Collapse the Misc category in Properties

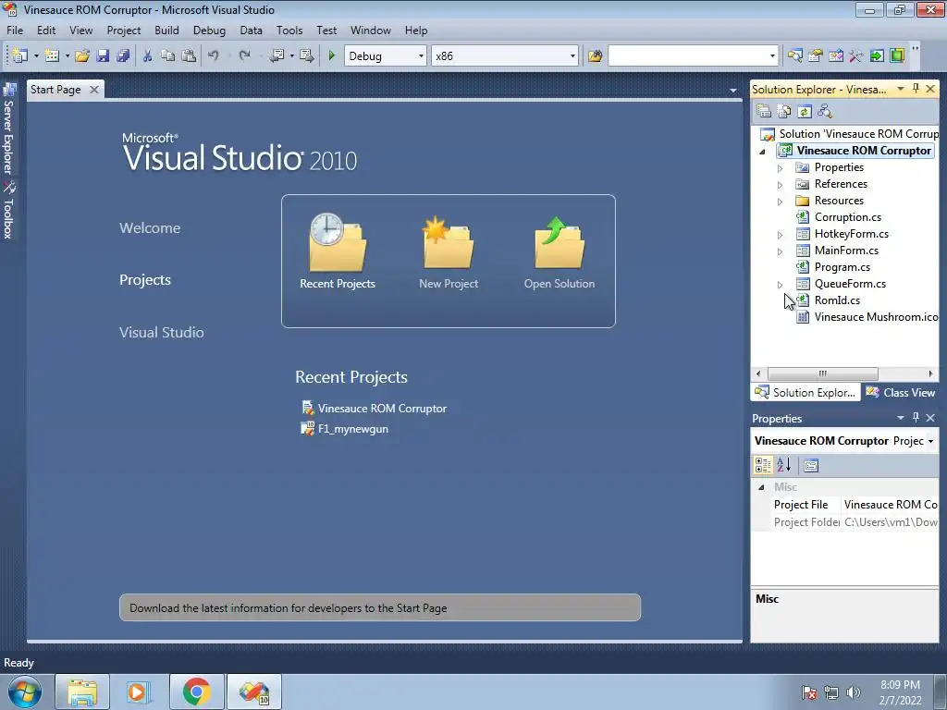tap(761, 487)
